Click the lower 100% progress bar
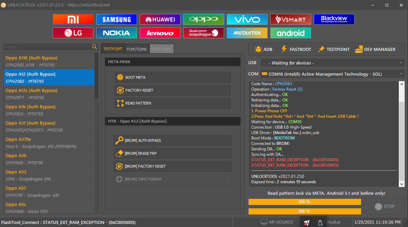Image resolution: width=408 pixels, height=227 pixels. tap(305, 211)
